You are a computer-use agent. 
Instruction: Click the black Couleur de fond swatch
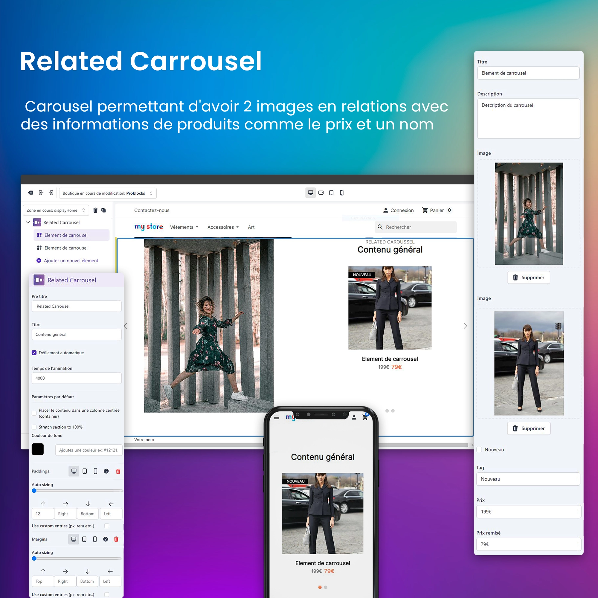tap(38, 449)
